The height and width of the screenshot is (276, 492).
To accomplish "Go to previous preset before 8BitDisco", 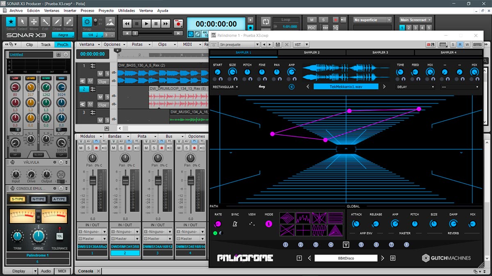I will [310, 258].
